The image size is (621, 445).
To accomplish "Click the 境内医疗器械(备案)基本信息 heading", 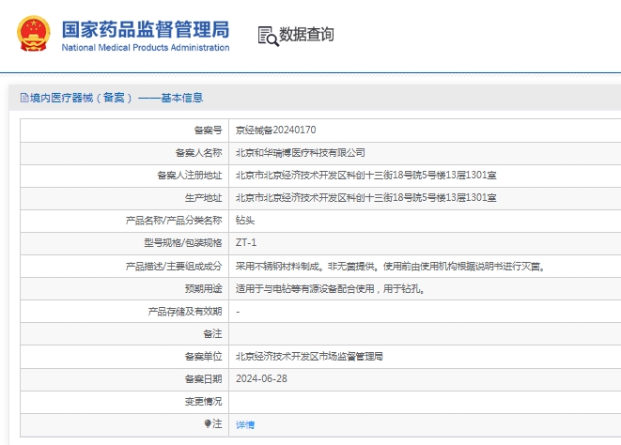I will (x=116, y=98).
